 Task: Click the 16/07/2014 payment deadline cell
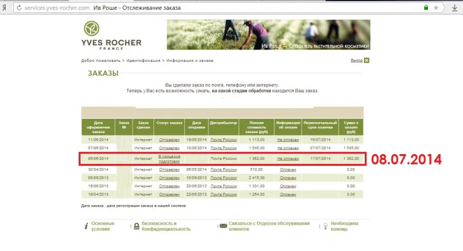click(x=320, y=140)
